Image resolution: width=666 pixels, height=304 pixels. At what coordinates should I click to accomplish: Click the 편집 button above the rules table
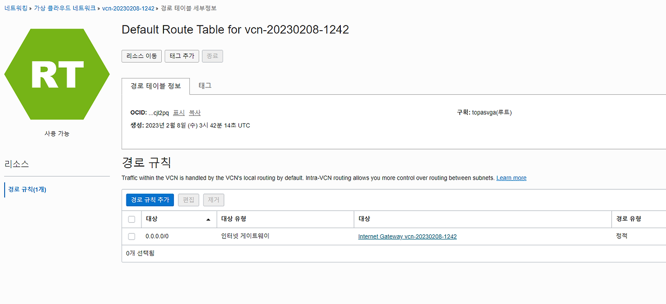188,199
